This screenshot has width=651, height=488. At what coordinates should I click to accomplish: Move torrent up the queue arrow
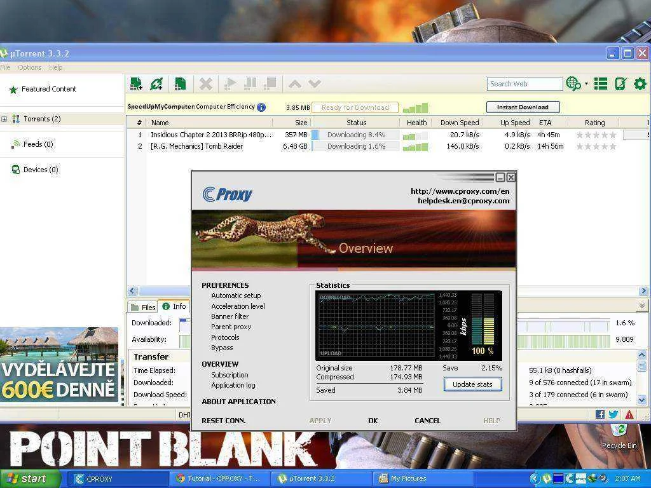(x=295, y=85)
